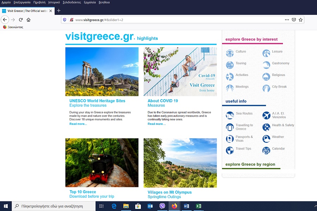This screenshot has width=317, height=211.
Task: Click the Leisure umbrella icon
Action: click(266, 53)
